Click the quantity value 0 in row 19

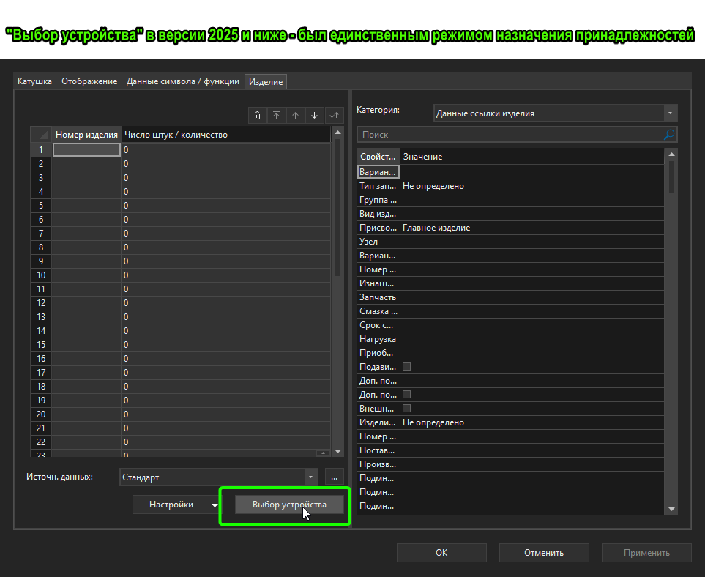point(225,401)
